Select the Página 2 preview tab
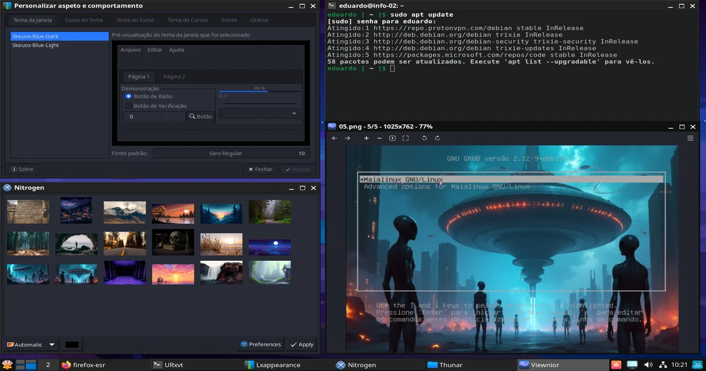706x371 pixels. [x=174, y=77]
